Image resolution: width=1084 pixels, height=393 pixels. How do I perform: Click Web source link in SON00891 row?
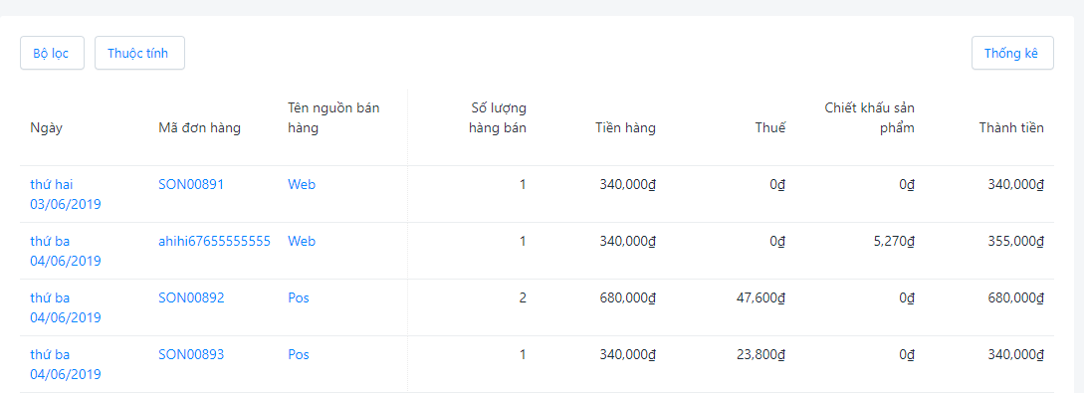click(x=302, y=184)
